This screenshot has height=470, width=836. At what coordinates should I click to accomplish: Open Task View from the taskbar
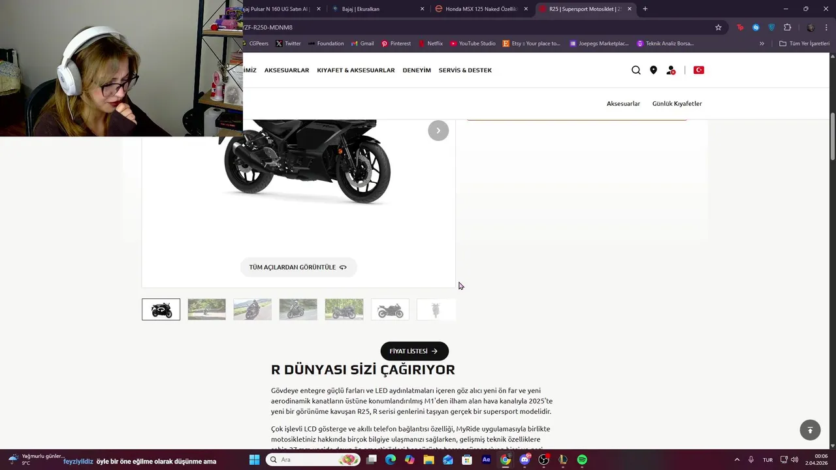pyautogui.click(x=372, y=460)
